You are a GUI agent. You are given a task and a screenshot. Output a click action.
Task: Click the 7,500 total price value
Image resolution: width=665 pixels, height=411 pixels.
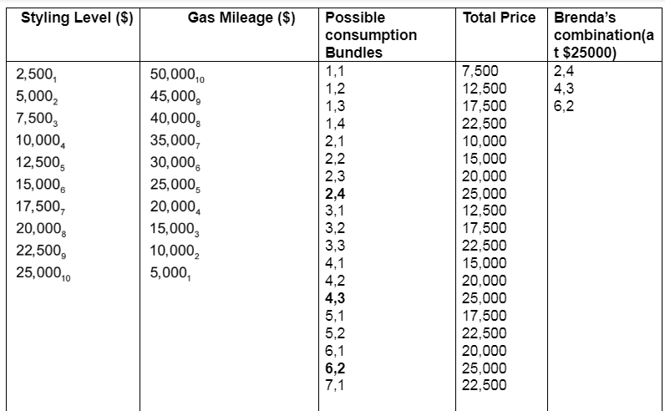click(x=480, y=70)
